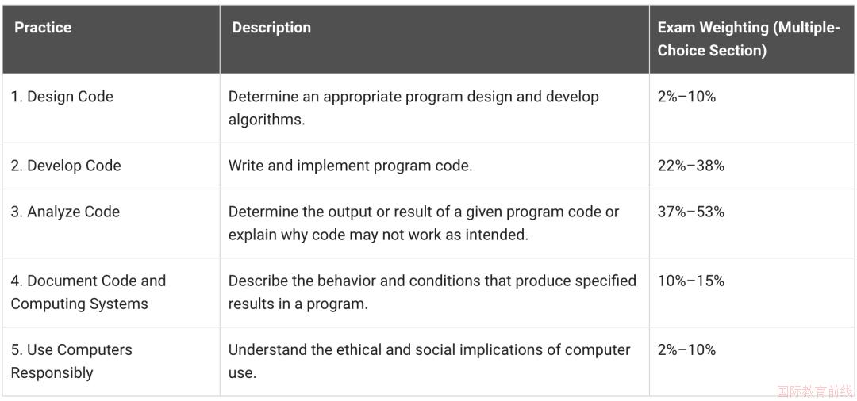The height and width of the screenshot is (401, 857).
Task: Click the 22%–38% weighting value
Action: point(691,166)
